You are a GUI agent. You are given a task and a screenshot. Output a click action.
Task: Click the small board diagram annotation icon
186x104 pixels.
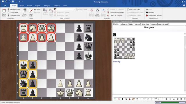coord(133,99)
